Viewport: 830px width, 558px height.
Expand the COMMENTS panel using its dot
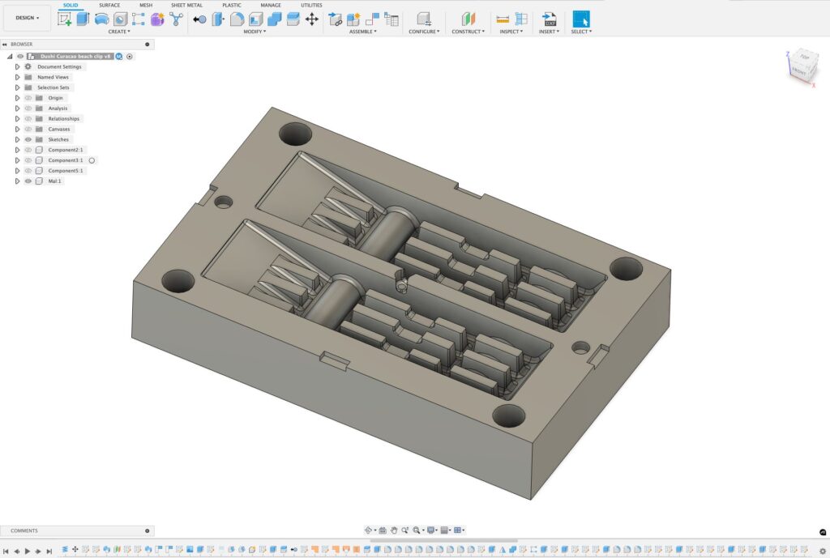(x=148, y=530)
